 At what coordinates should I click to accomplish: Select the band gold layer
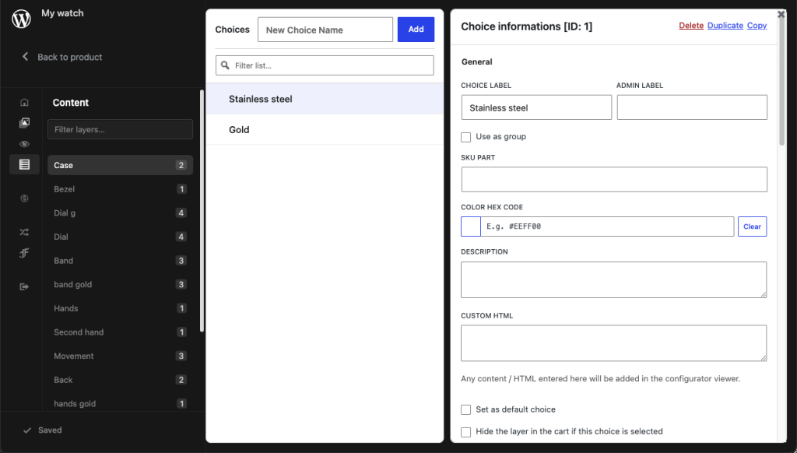120,285
